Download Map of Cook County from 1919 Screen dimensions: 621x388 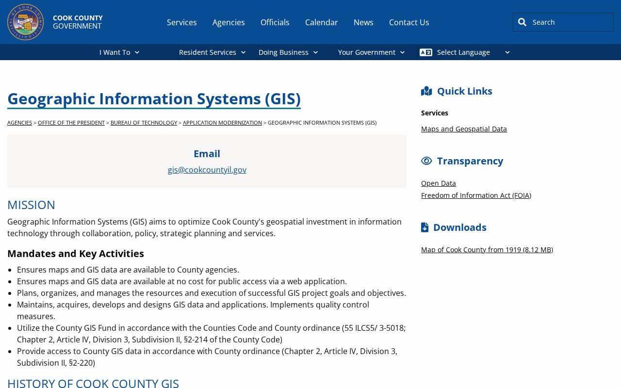coord(487,250)
